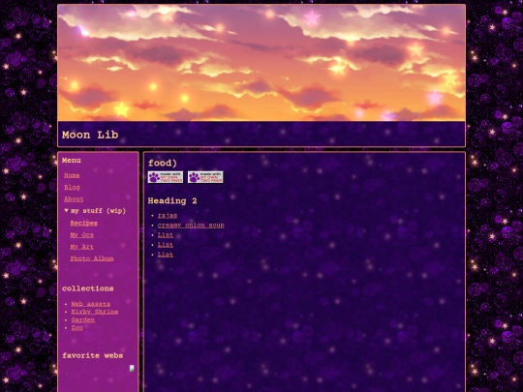
Task: Click the second 'List' link under Heading 2
Action: click(166, 245)
